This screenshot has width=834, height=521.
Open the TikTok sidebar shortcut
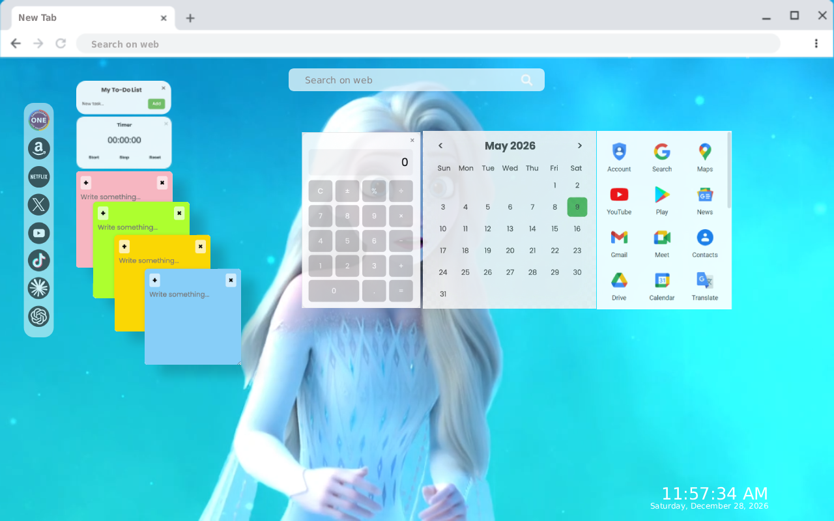38,260
